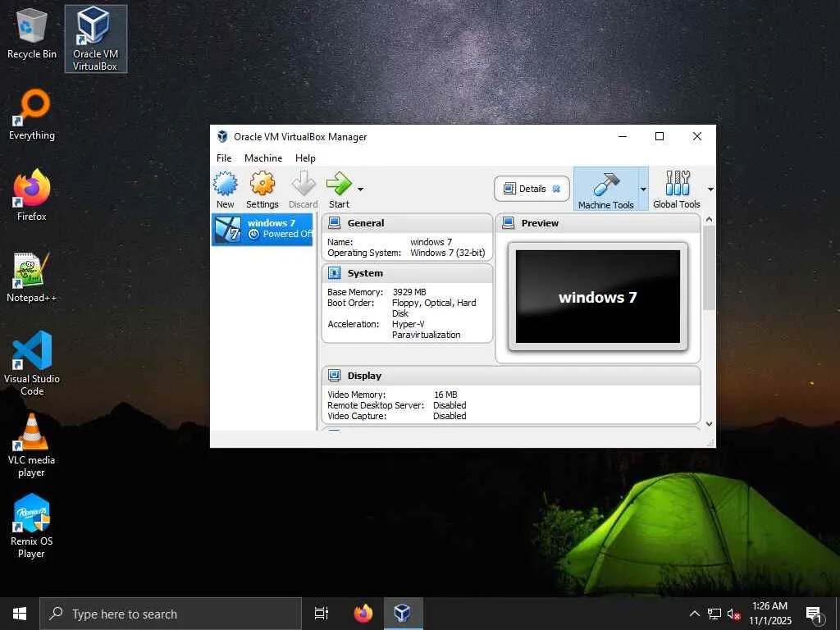Maximize the VirtualBox Manager window
Viewport: 840px width, 630px height.
[x=660, y=136]
